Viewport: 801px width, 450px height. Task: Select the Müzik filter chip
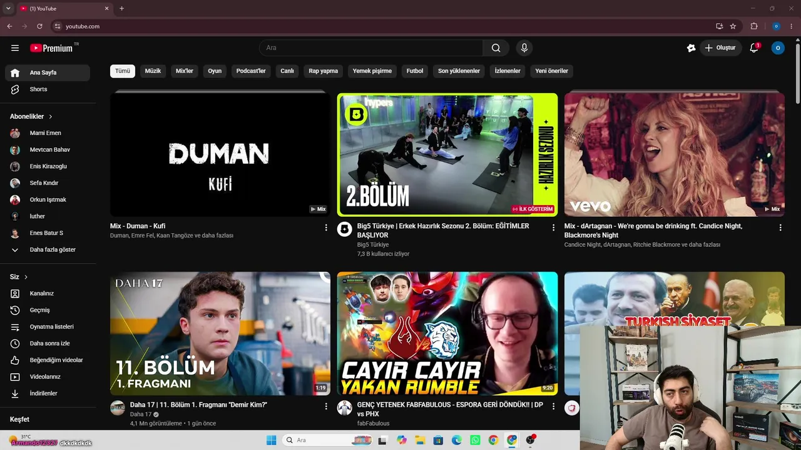point(153,71)
